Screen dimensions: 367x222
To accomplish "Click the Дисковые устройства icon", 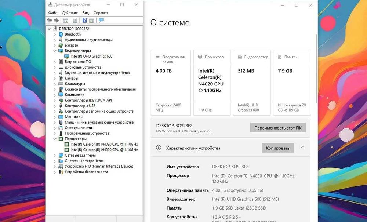I will click(x=61, y=68).
